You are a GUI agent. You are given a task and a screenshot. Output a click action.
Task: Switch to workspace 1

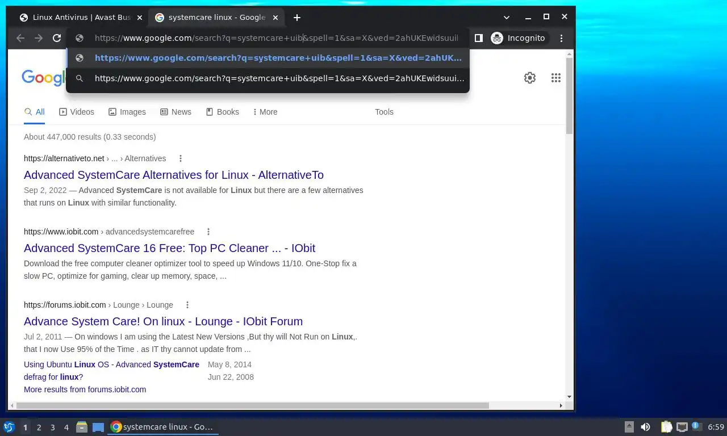tap(25, 427)
